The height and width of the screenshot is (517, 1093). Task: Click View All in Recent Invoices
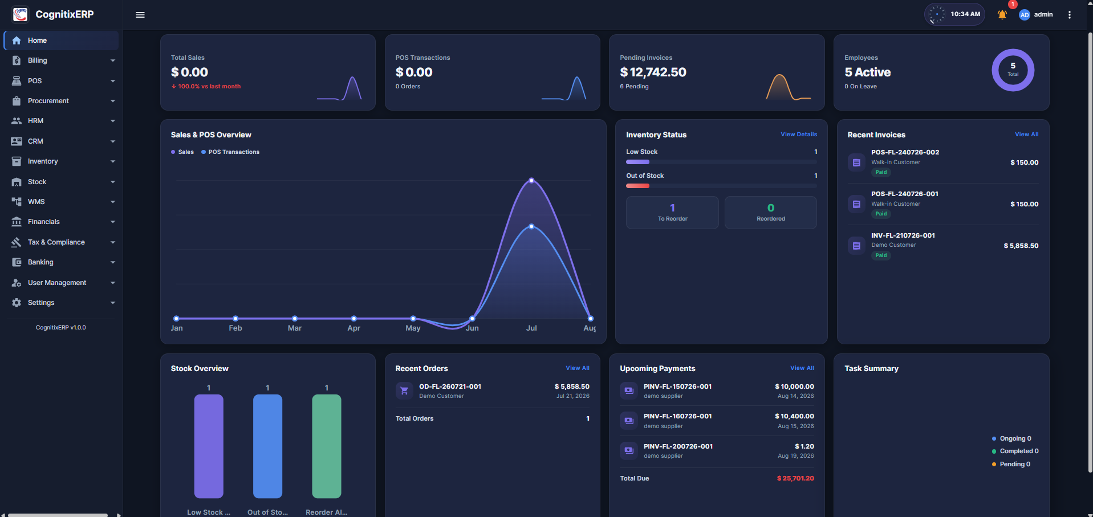click(x=1027, y=135)
